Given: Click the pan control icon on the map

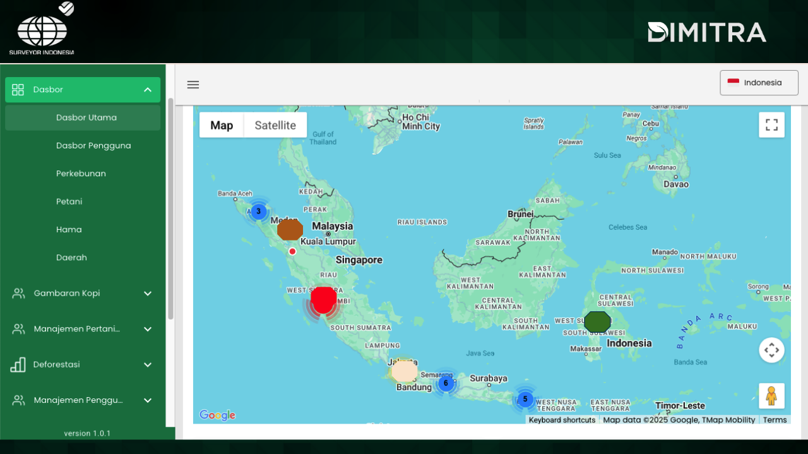Looking at the screenshot, I should pyautogui.click(x=771, y=349).
